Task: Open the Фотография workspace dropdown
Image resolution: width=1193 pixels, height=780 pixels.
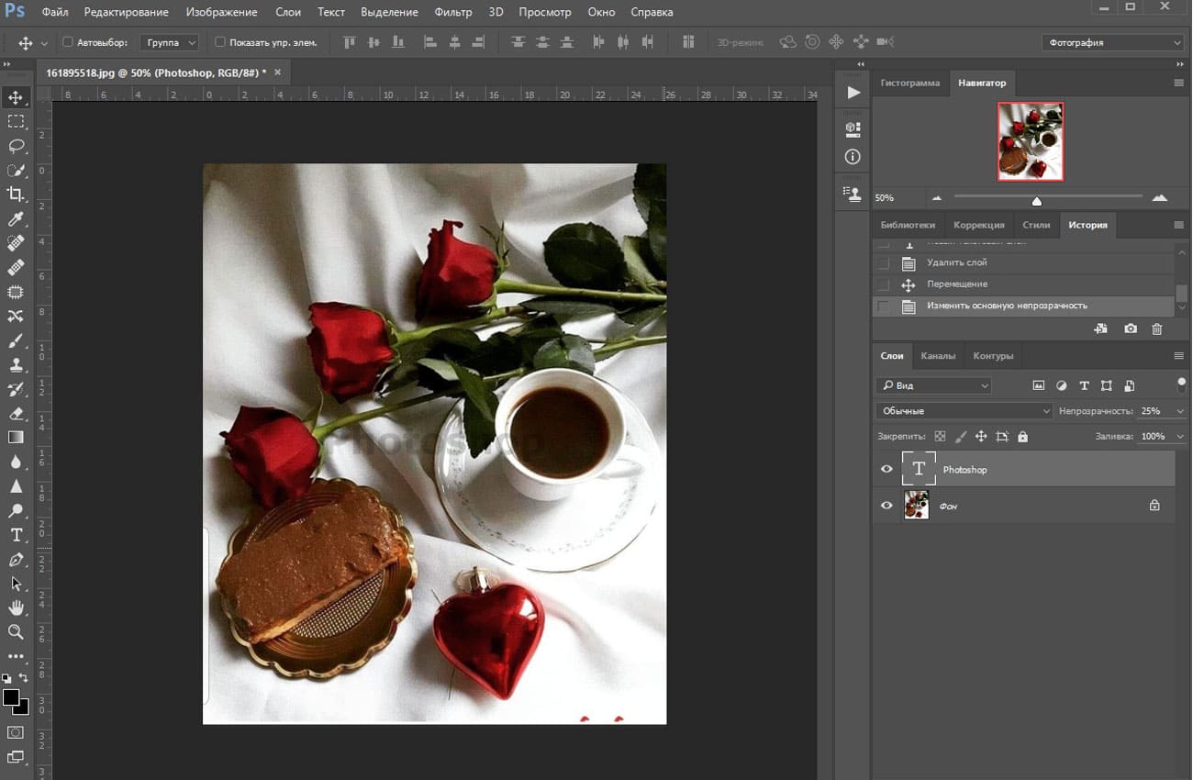Action: tap(1113, 42)
